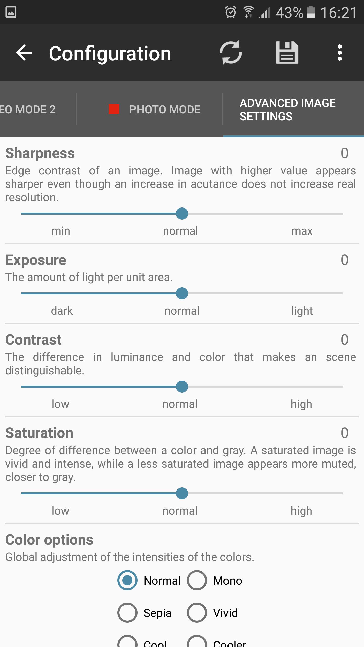Image resolution: width=364 pixels, height=647 pixels.
Task: Tap the Configuration title text
Action: click(x=110, y=53)
